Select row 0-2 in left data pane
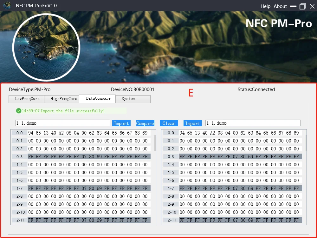Viewport: 317px width, 238px height. [x=81, y=149]
